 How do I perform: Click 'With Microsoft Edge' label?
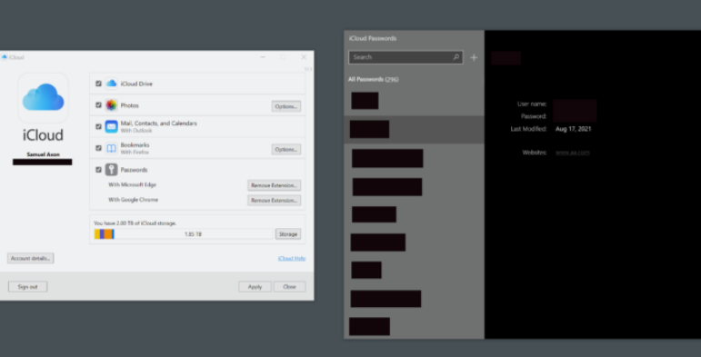click(133, 184)
